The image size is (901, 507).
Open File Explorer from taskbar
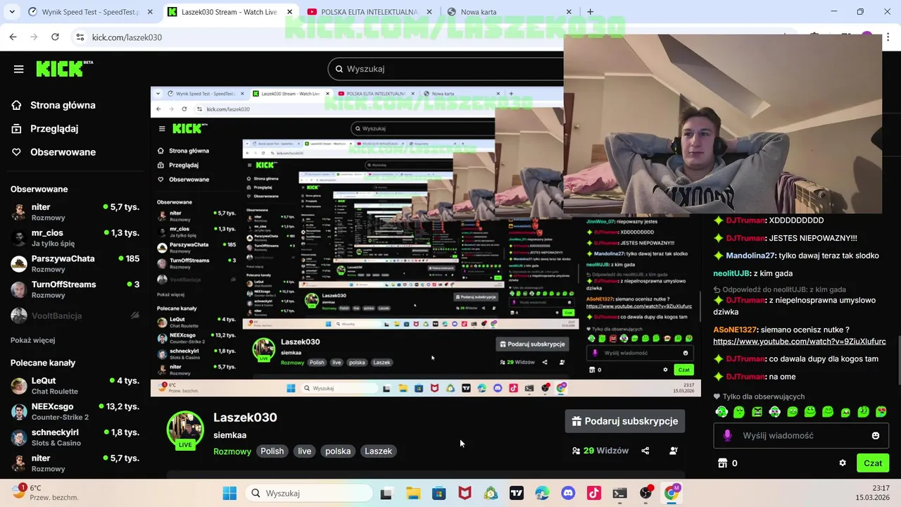(x=413, y=494)
